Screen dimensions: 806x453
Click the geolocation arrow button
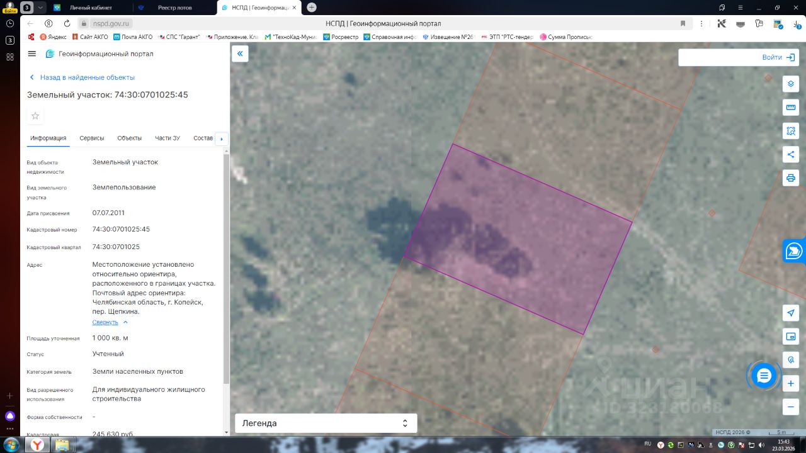point(791,313)
